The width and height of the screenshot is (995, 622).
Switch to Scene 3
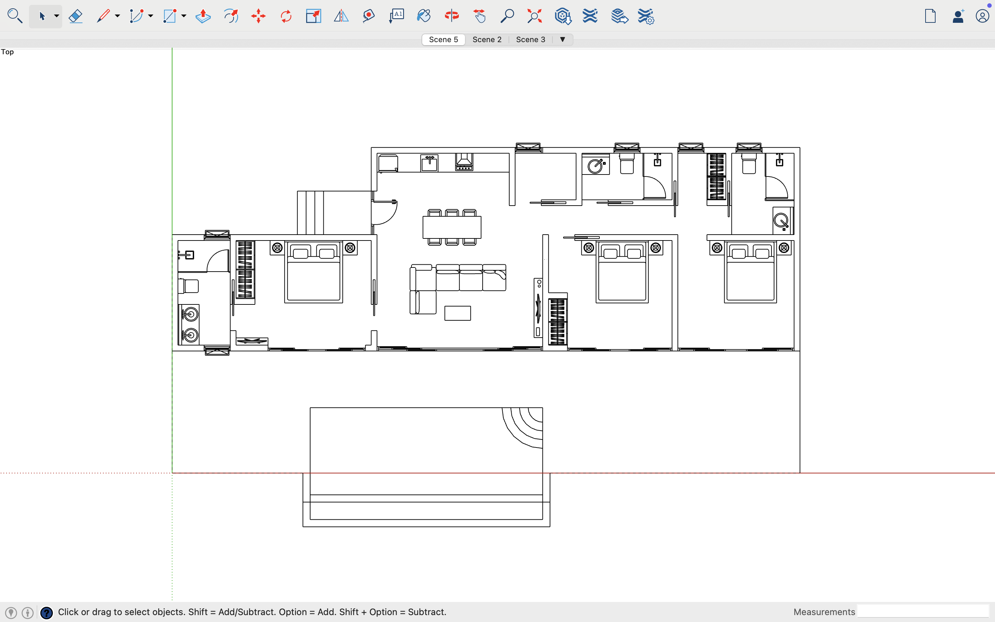[530, 39]
